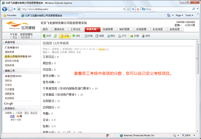
Task: Click the IE refresh page icon
Action: (x=133, y=9)
